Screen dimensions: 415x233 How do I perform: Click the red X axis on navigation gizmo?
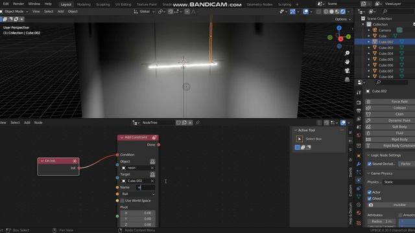[x=340, y=39]
